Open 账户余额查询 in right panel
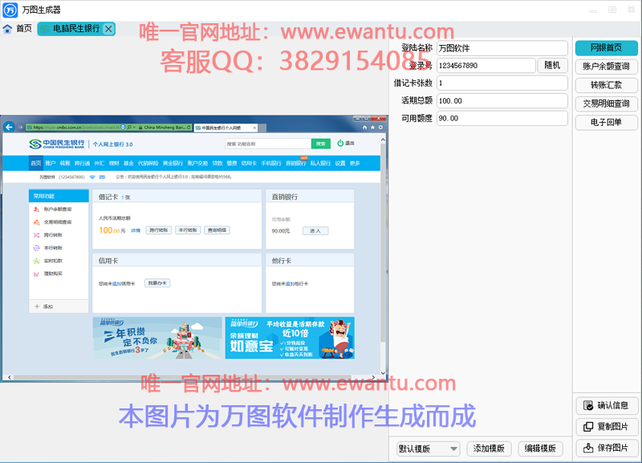 point(607,67)
